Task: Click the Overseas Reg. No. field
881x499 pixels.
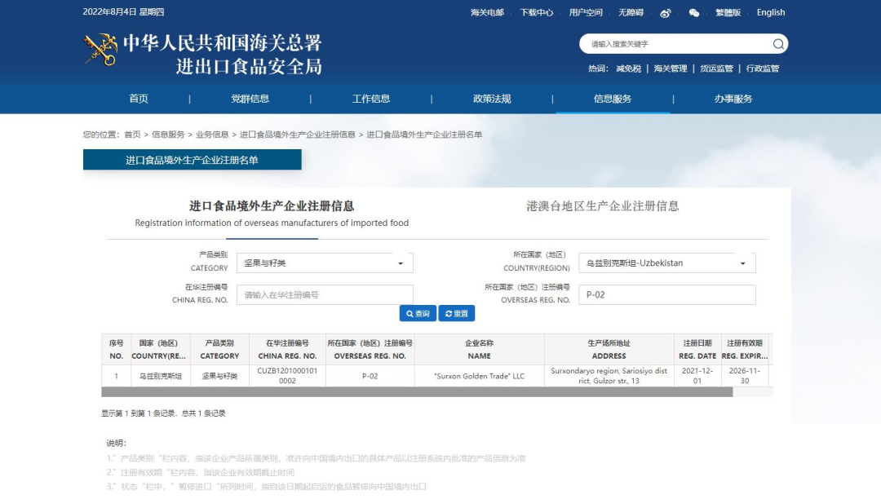Action: tap(667, 295)
